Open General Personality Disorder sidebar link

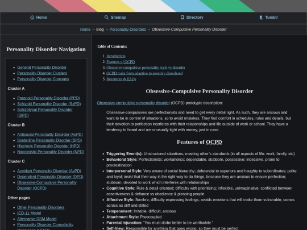[x=42, y=67]
